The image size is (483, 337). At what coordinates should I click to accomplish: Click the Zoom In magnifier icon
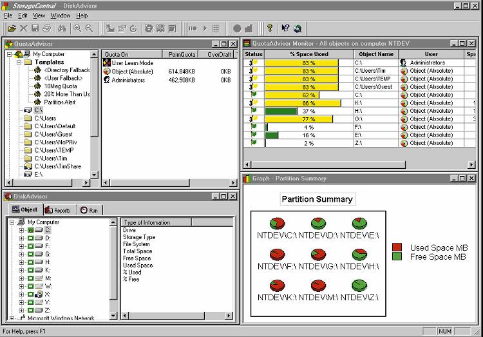[77, 28]
